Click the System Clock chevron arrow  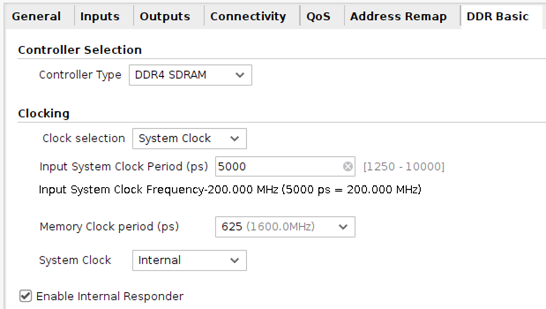click(x=235, y=260)
